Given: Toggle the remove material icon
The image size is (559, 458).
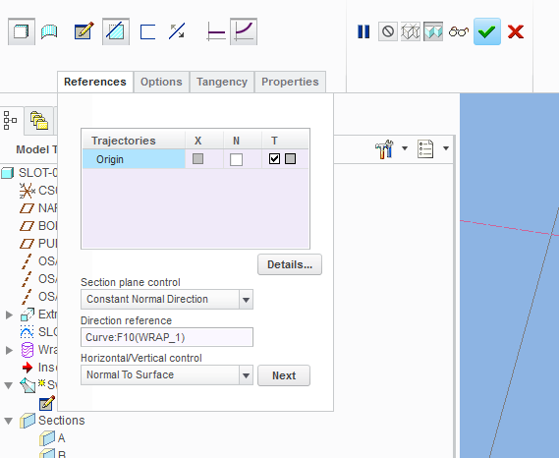Looking at the screenshot, I should pyautogui.click(x=116, y=31).
